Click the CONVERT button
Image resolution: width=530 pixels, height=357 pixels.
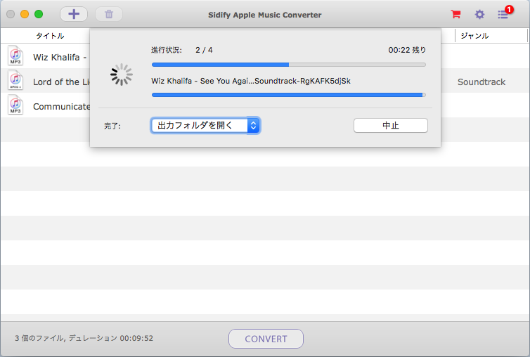[266, 339]
